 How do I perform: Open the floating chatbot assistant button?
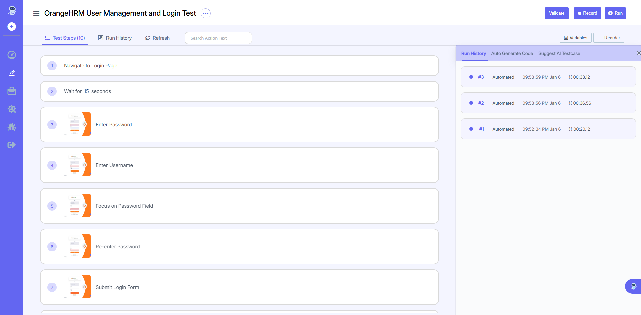pos(633,286)
